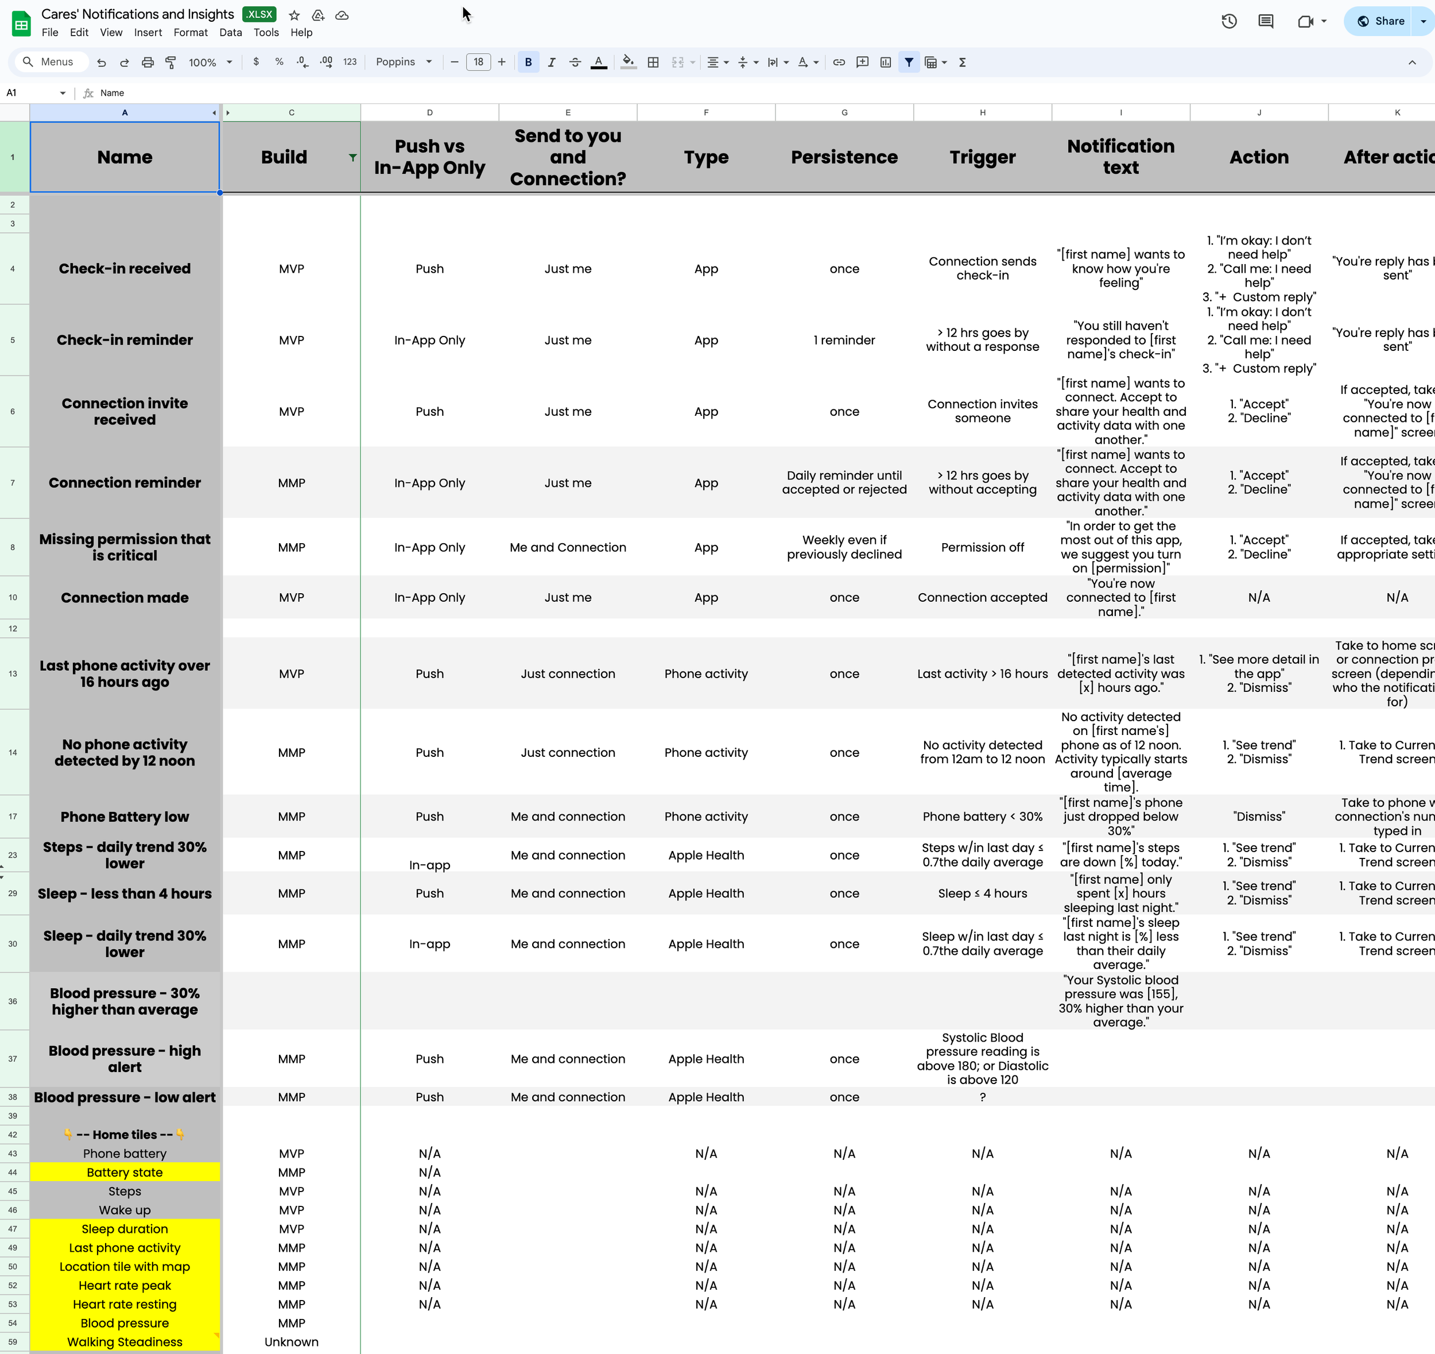
Task: Click the paint format icon
Action: pos(171,62)
